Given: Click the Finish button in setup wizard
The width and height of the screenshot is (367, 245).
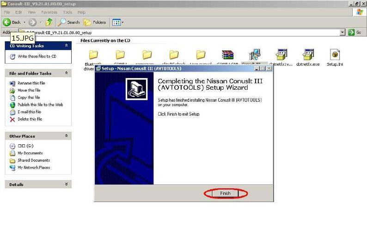Looking at the screenshot, I should click(x=225, y=193).
